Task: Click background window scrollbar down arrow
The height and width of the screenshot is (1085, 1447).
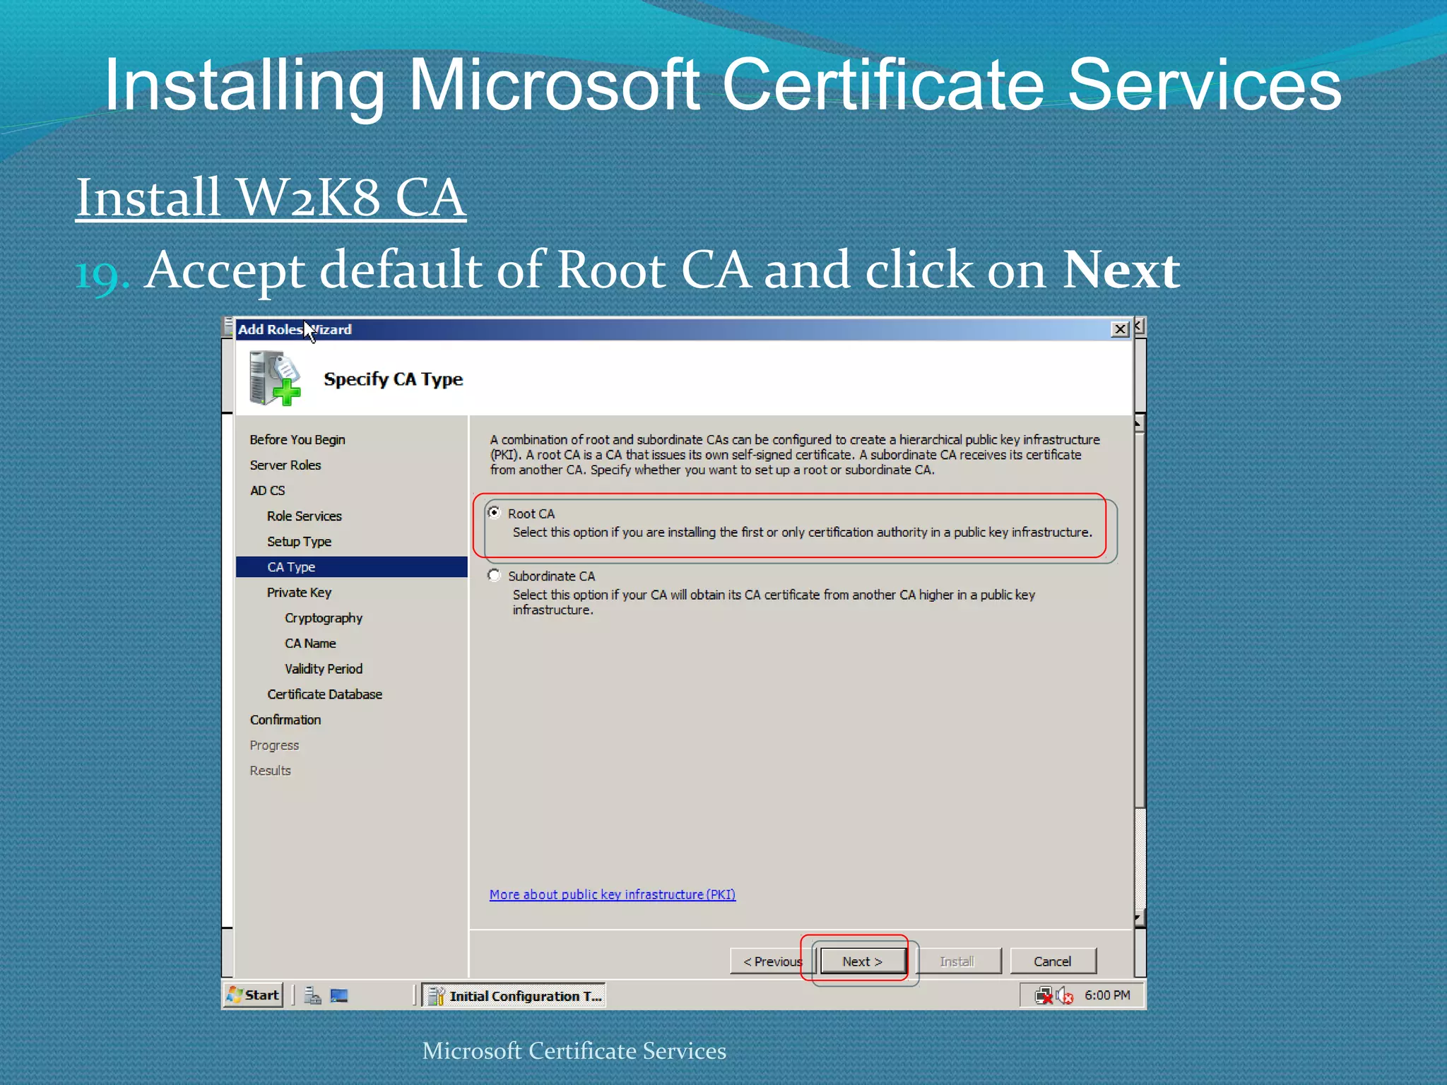Action: pos(1139,918)
